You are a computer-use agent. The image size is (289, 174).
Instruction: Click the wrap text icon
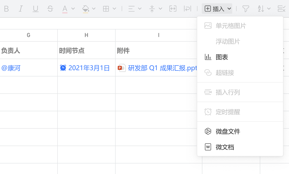(x=187, y=9)
